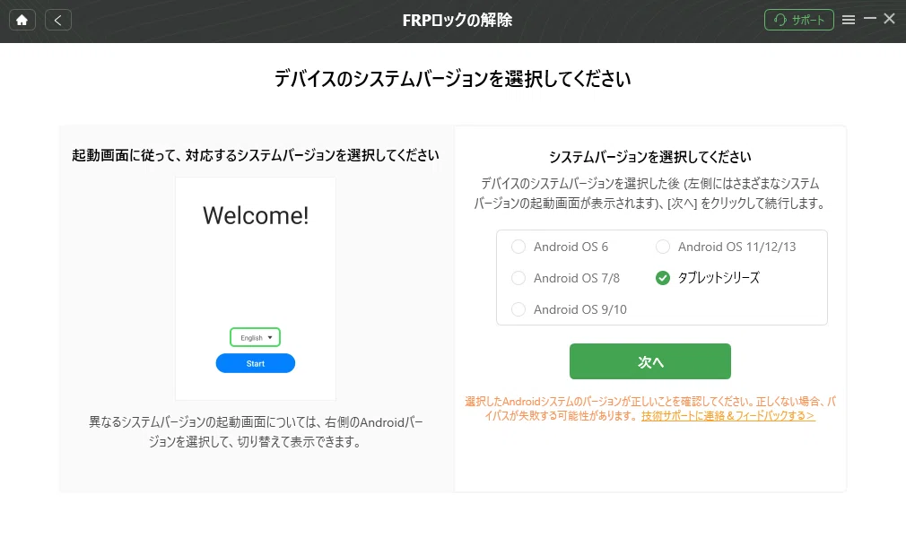Go to the home screen via house icon
This screenshot has height=538, width=906.
tap(22, 21)
